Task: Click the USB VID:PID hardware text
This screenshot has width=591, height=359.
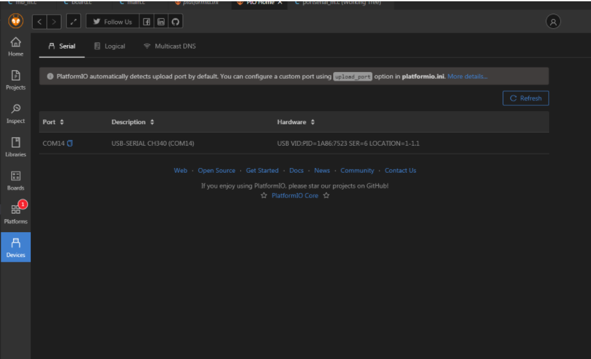Action: (348, 143)
